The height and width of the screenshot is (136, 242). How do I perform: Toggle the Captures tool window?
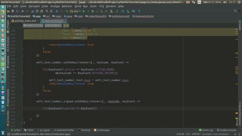click(8, 62)
